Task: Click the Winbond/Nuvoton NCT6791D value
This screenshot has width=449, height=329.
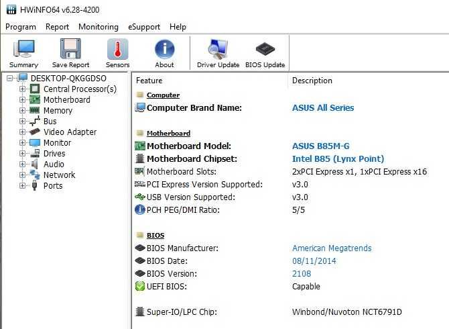Action: tap(347, 312)
